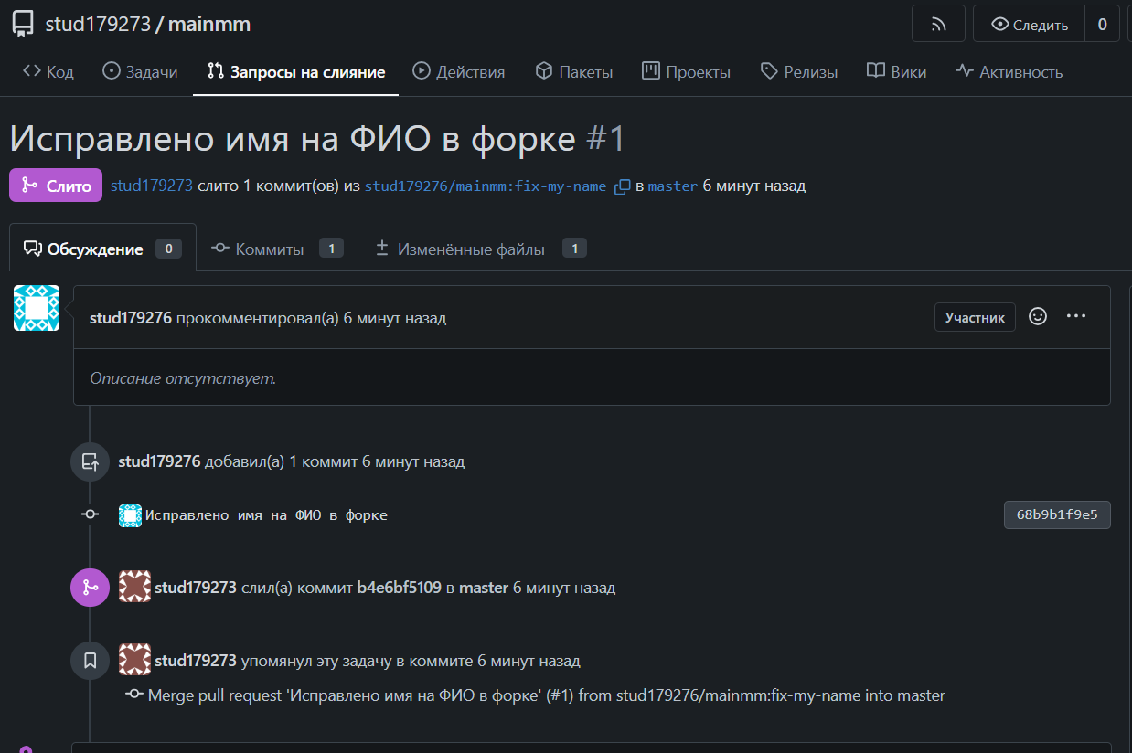Open the Merge pull request commit message link
Viewport: 1132px width, 753px height.
coord(546,695)
